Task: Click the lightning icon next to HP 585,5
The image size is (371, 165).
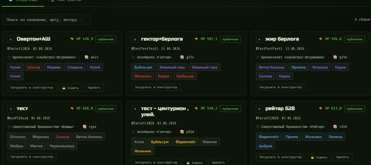Action: [196, 39]
